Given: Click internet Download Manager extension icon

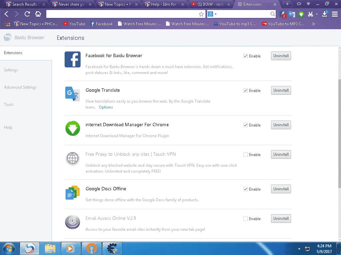Looking at the screenshot, I should click(73, 128).
